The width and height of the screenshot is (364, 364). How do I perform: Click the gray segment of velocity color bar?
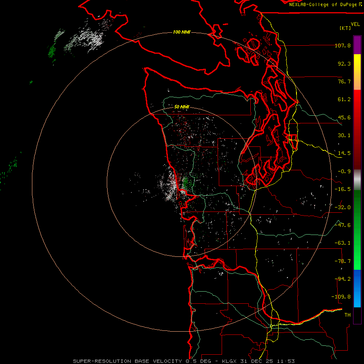[357, 180]
